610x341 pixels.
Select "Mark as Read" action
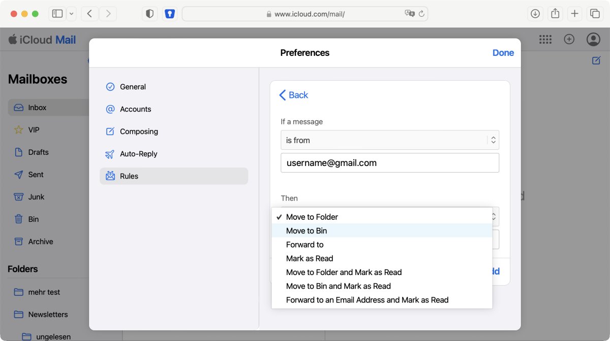pos(310,258)
